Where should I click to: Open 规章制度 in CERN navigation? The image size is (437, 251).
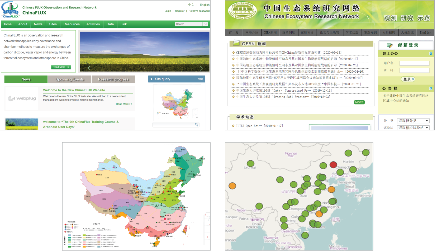point(289,32)
